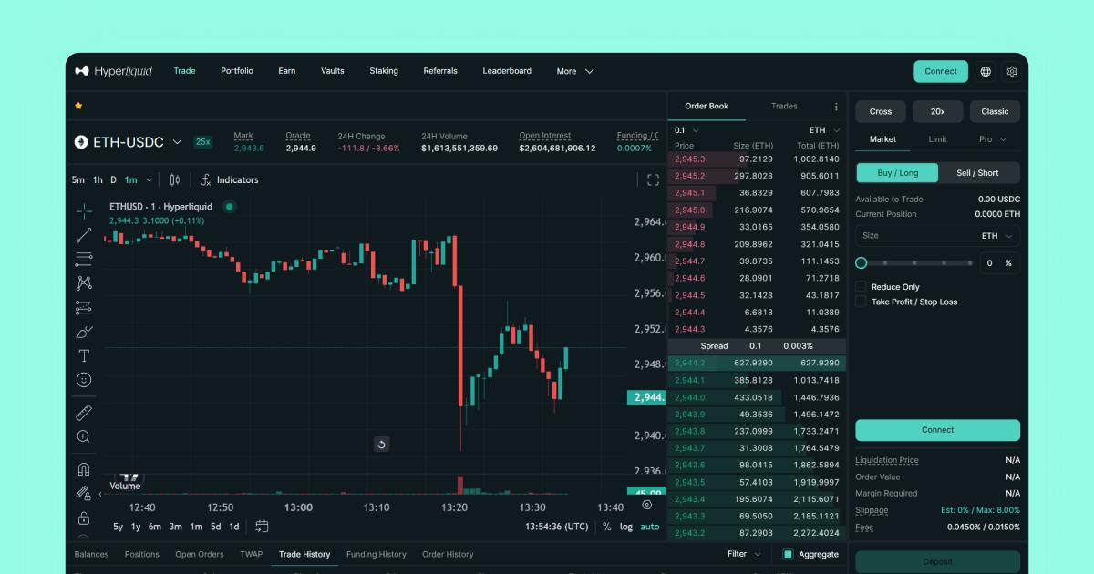
Task: Open the Fibonacci lines tool
Action: point(84,260)
